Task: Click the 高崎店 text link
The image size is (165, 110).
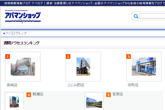Action: pos(12,85)
